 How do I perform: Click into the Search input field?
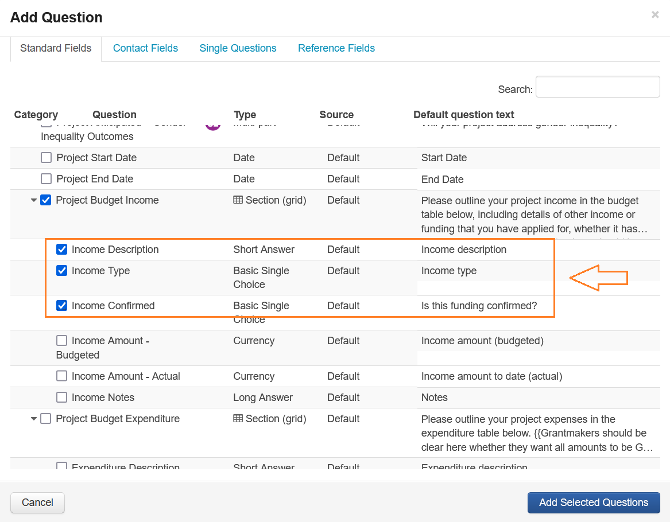pyautogui.click(x=597, y=87)
